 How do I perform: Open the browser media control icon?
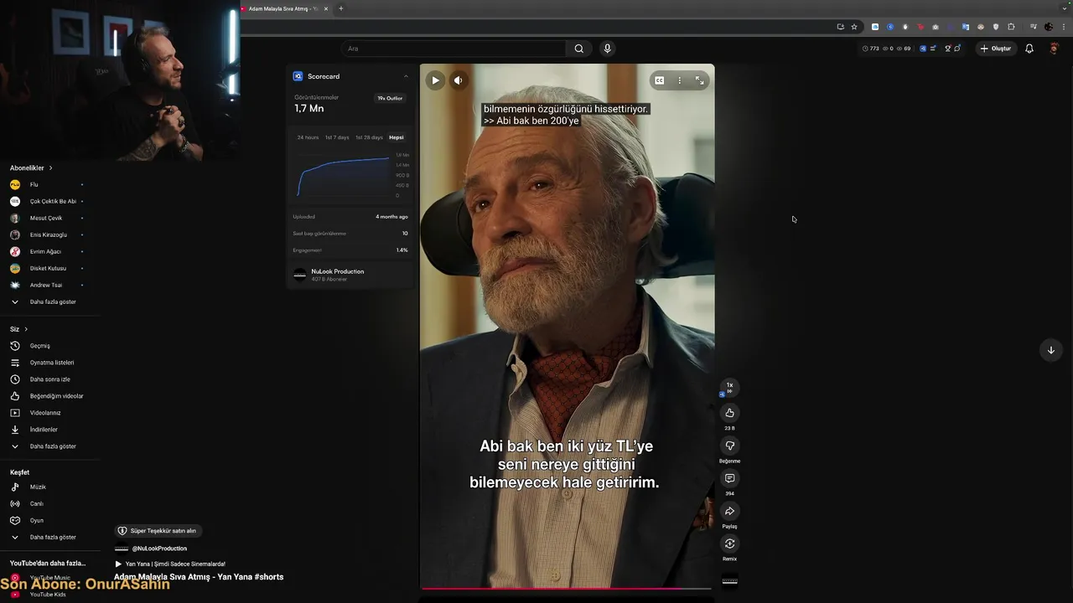[1034, 27]
